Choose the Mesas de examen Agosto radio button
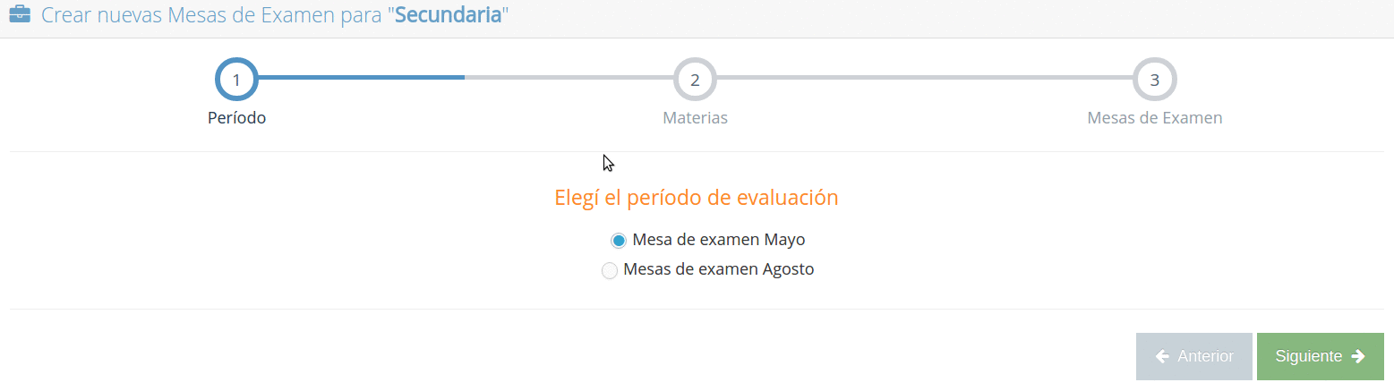The image size is (1394, 391). tap(610, 270)
